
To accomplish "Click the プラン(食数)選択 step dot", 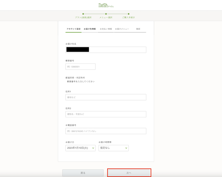I will (83, 14).
